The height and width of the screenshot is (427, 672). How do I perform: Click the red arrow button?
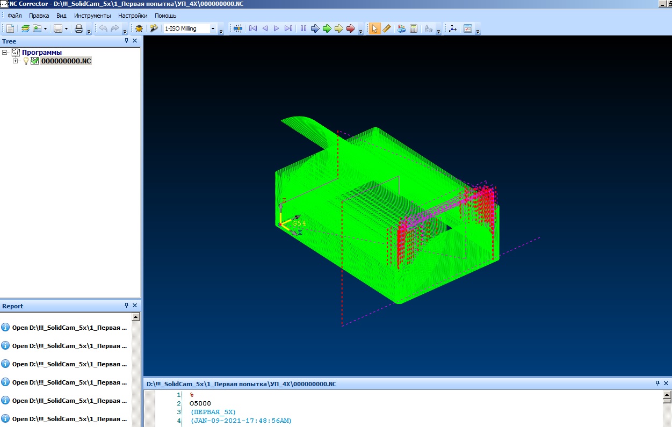tap(351, 28)
